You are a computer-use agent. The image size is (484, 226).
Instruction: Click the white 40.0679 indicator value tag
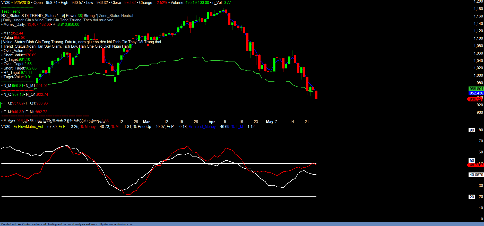476,175
